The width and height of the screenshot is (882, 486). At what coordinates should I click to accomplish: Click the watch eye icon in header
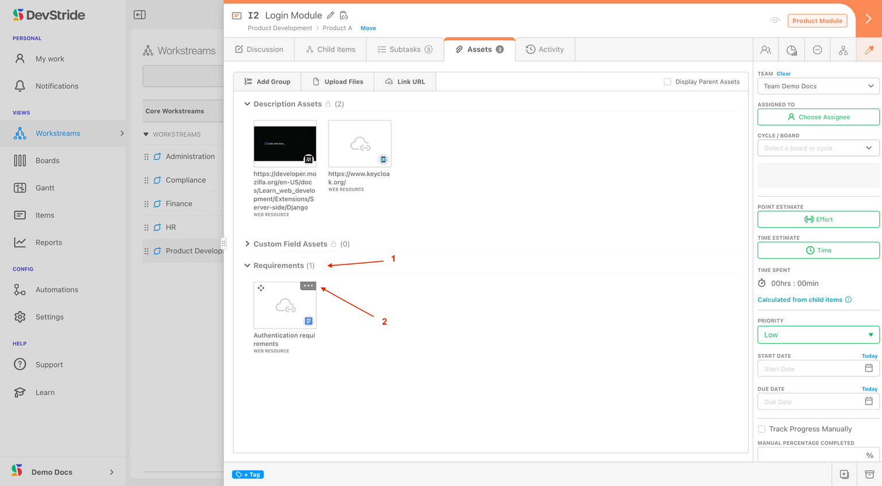775,21
